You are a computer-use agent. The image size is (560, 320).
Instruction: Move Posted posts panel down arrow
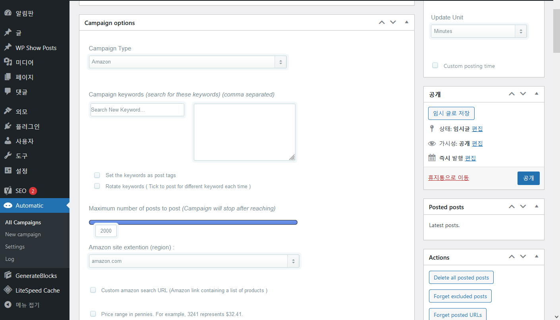click(523, 207)
